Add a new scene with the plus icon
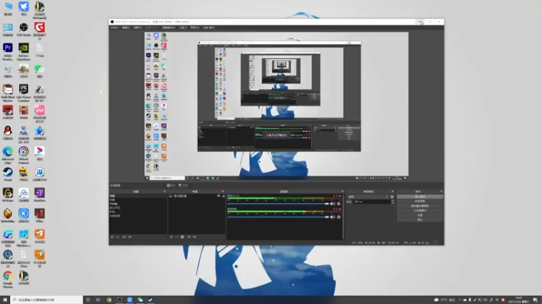The image size is (542, 304). [112, 237]
